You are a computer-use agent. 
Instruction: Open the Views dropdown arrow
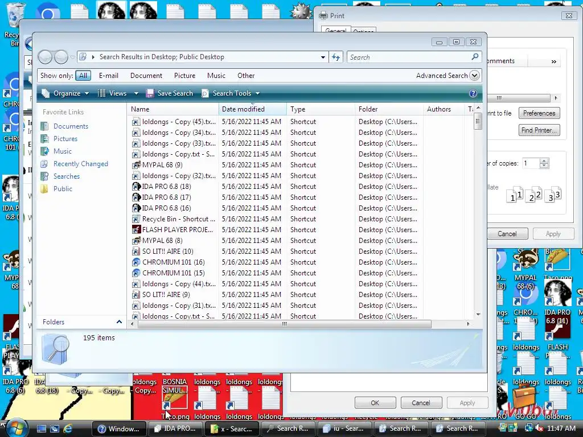point(136,93)
